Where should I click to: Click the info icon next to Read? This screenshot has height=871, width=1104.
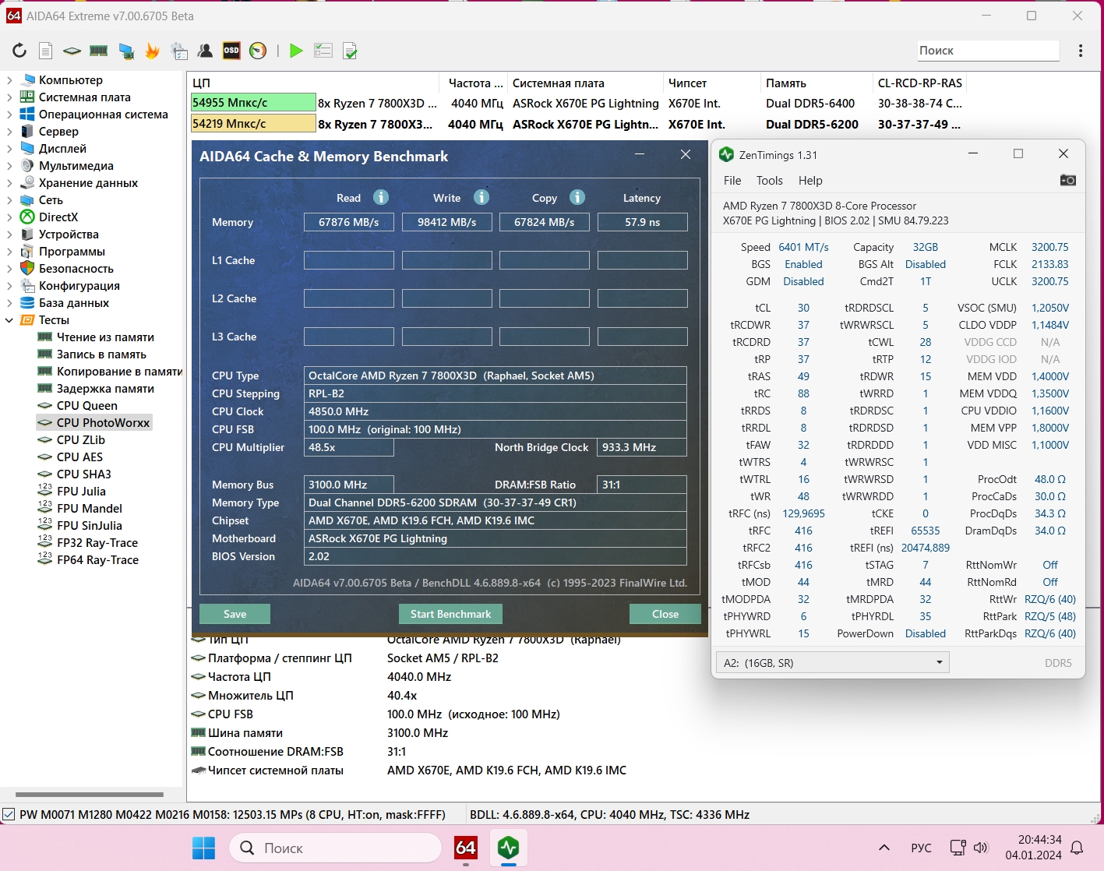pyautogui.click(x=381, y=197)
